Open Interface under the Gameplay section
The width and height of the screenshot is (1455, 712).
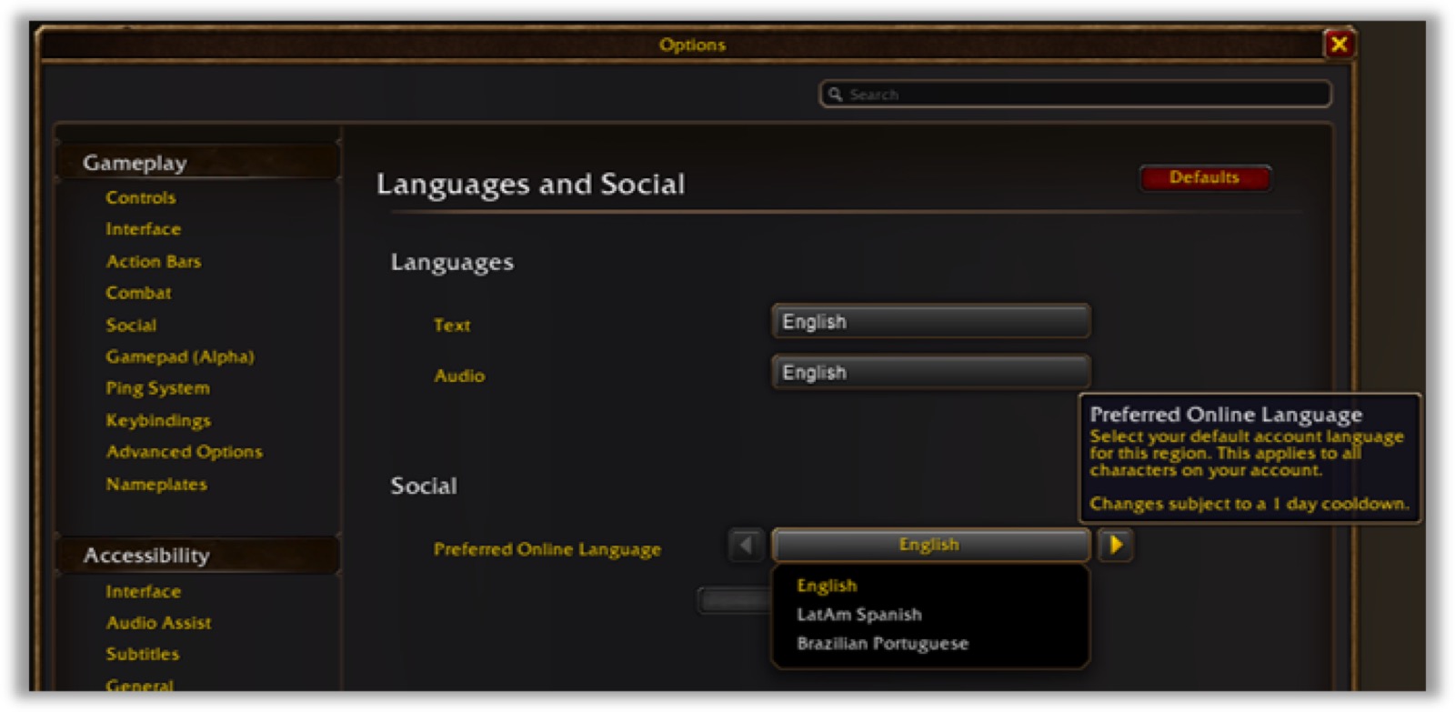coord(143,229)
